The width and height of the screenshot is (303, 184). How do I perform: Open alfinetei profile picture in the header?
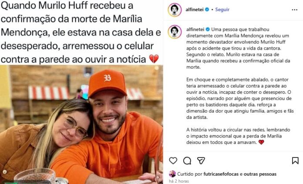[x=175, y=10]
